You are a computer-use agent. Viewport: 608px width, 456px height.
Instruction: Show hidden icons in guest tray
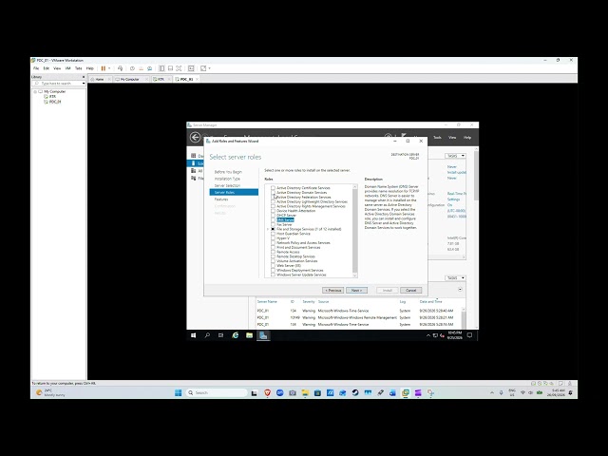tap(428, 335)
